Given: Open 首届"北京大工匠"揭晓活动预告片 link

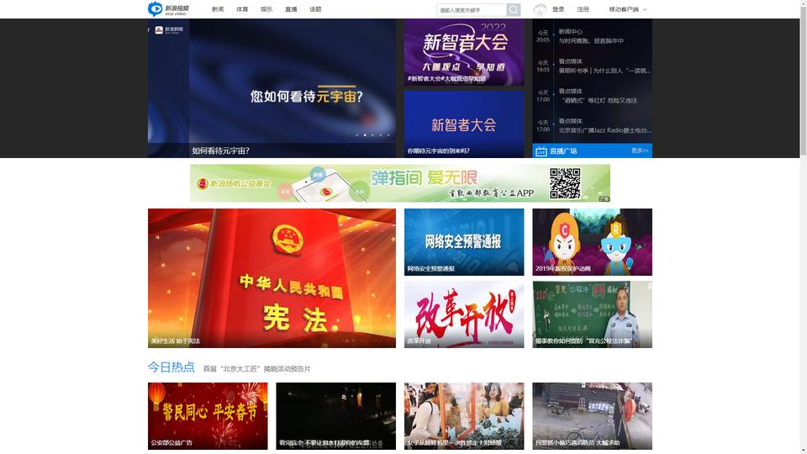Looking at the screenshot, I should coord(257,368).
